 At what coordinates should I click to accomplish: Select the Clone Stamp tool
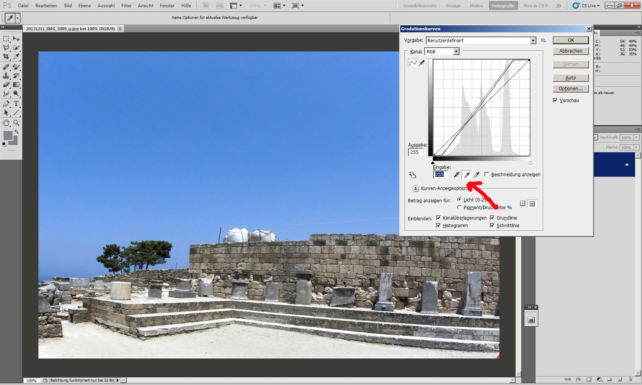pos(6,76)
